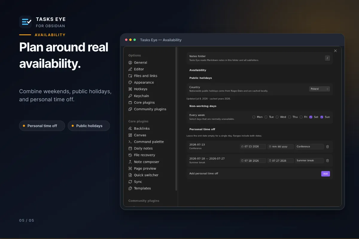Click the notes folder path button

(x=327, y=58)
